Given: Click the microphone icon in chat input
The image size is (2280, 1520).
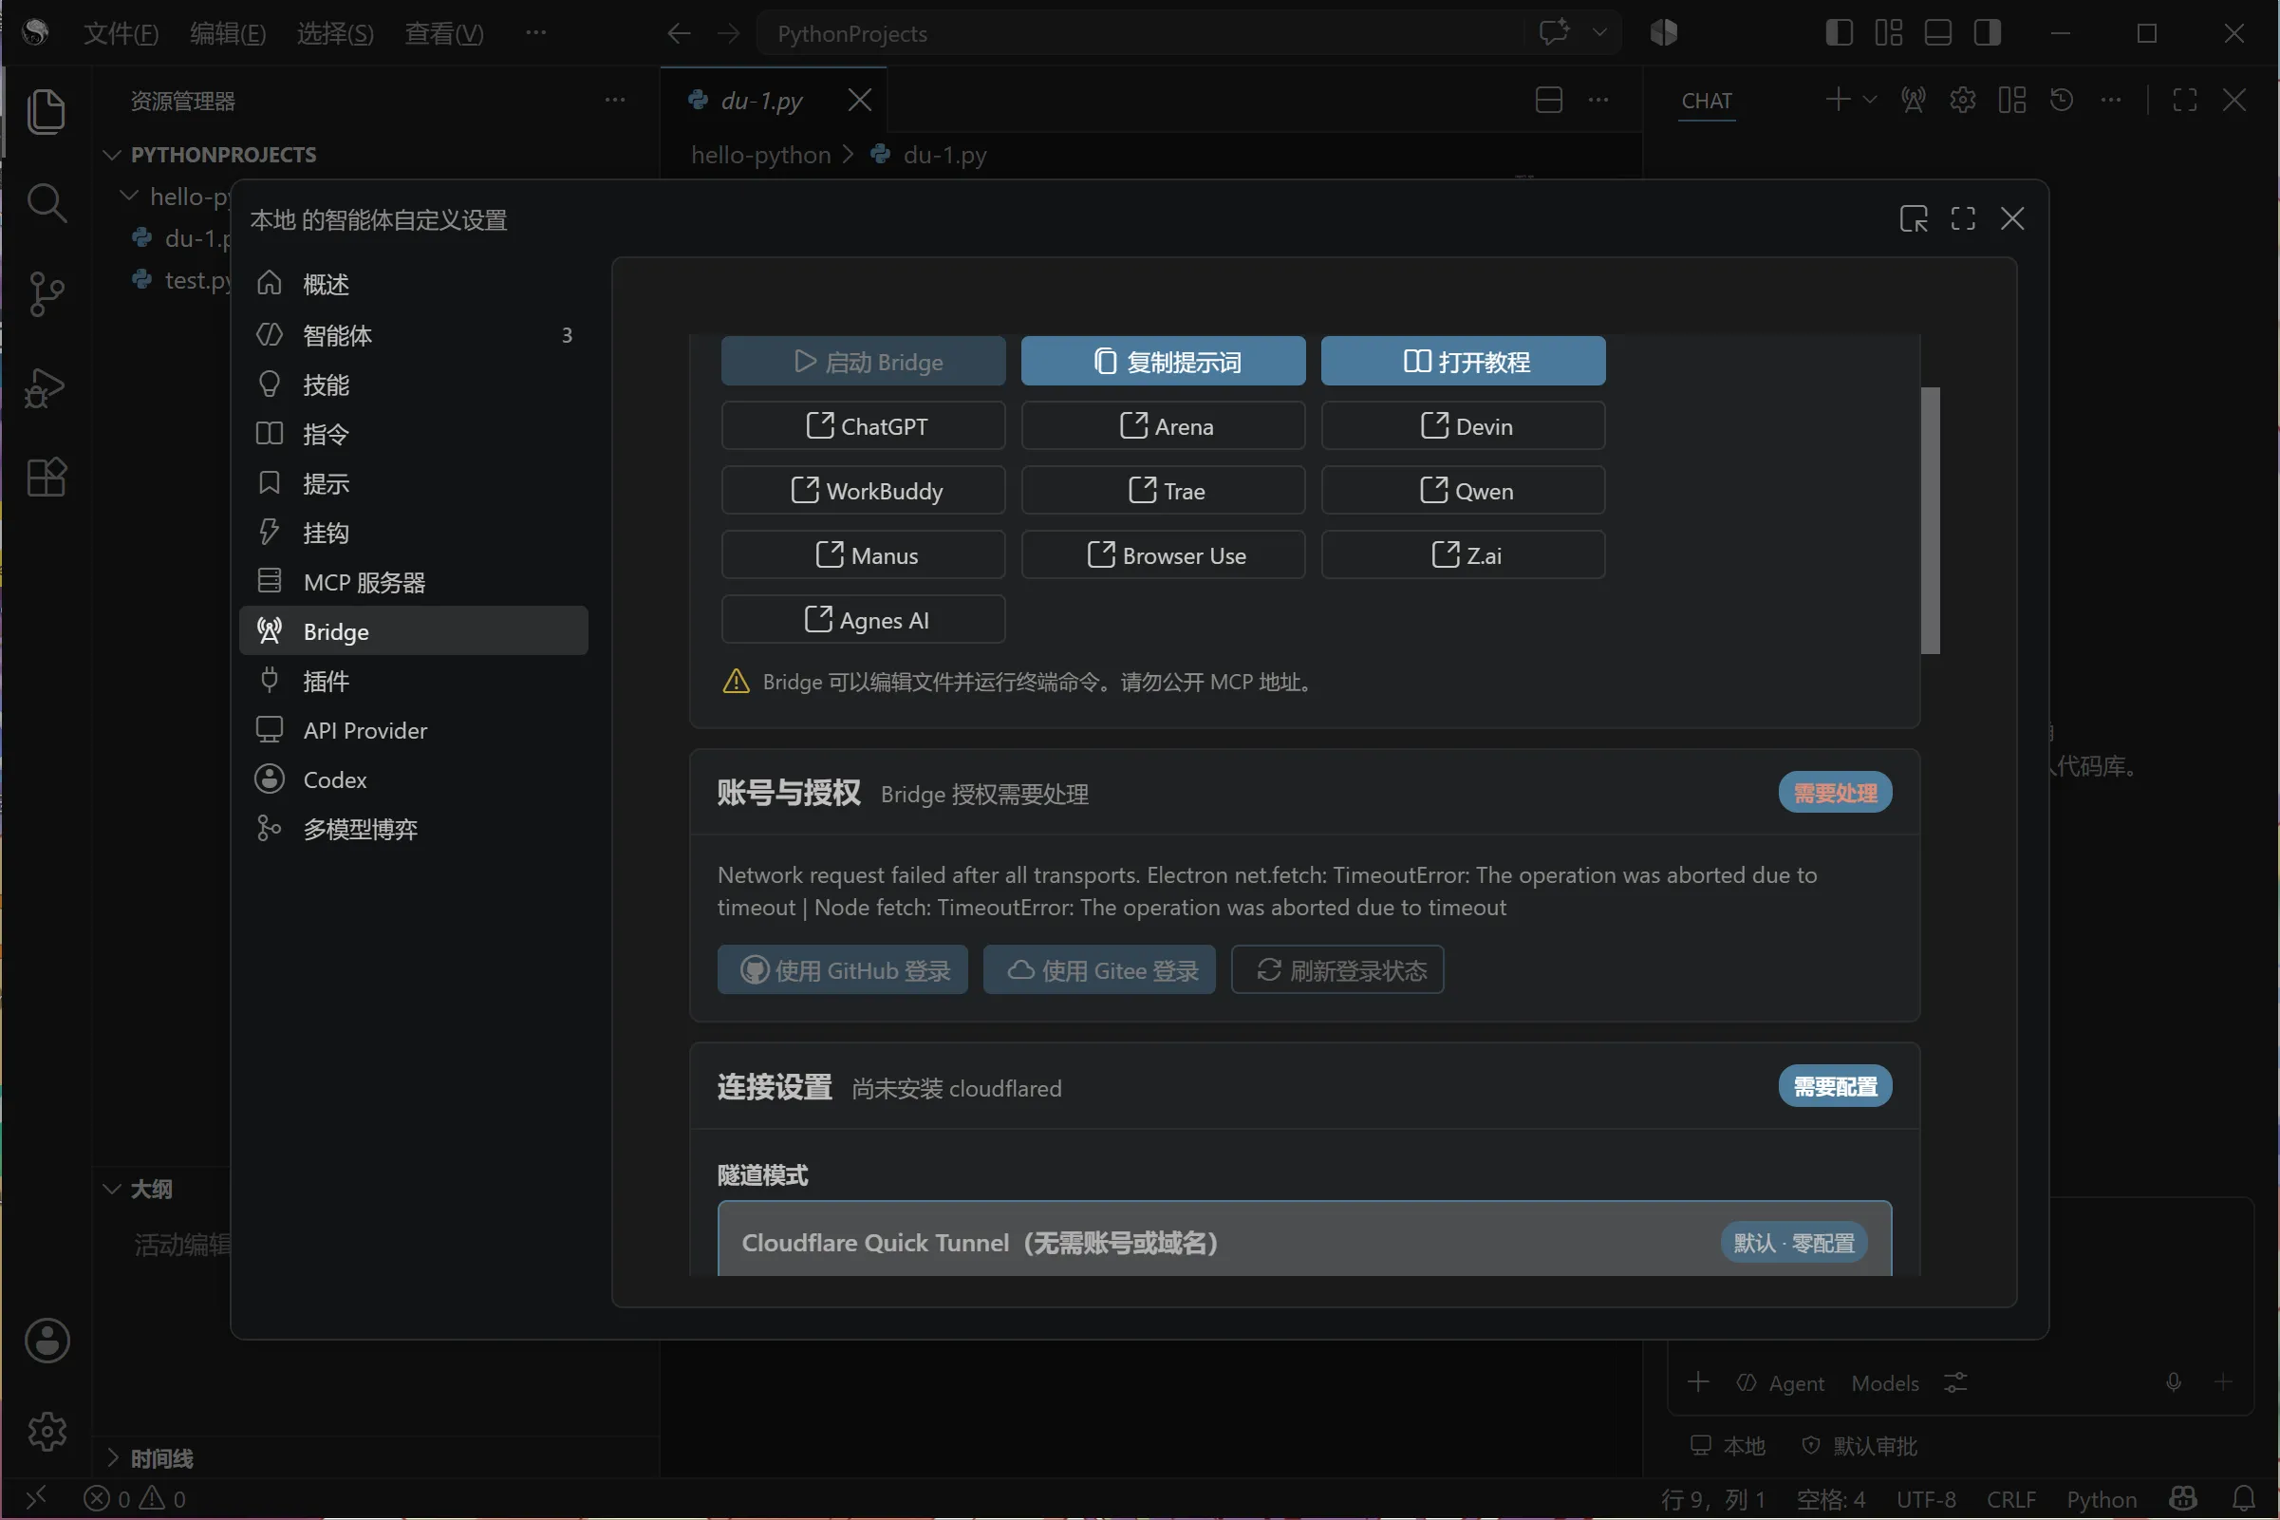Looking at the screenshot, I should pos(2173,1382).
